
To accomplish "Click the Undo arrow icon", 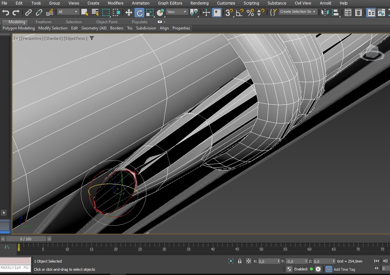I will 6,13.
